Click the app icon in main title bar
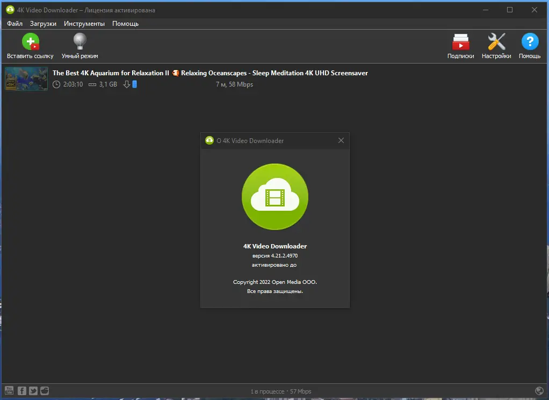The image size is (549, 400). point(10,10)
